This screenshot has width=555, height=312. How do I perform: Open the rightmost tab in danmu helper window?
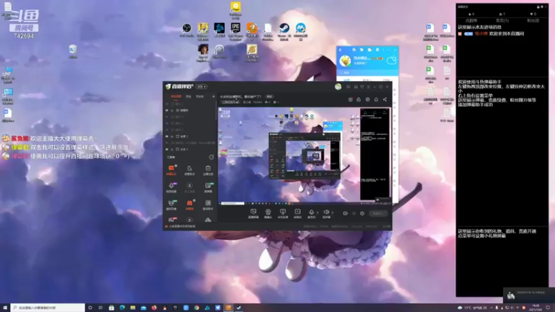click(x=533, y=21)
